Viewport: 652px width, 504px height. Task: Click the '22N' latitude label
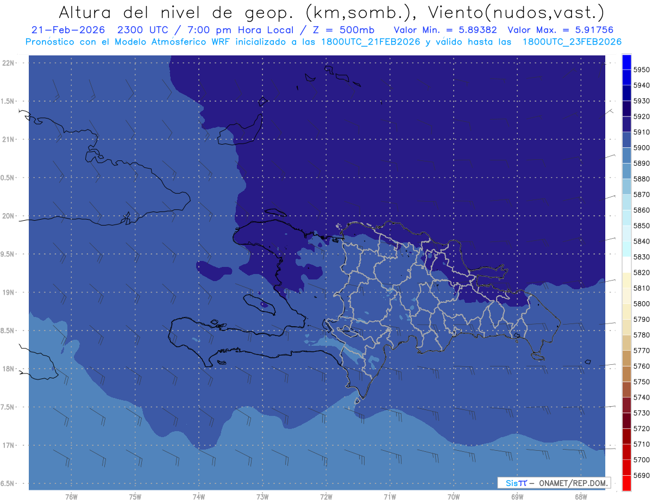tap(8, 63)
